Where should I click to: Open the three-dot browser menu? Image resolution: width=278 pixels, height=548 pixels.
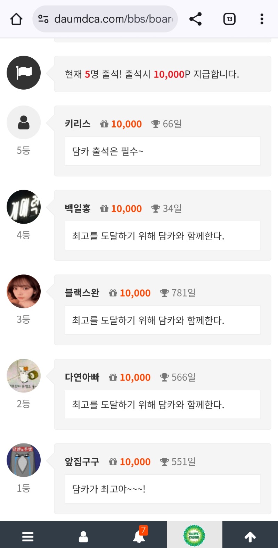262,19
